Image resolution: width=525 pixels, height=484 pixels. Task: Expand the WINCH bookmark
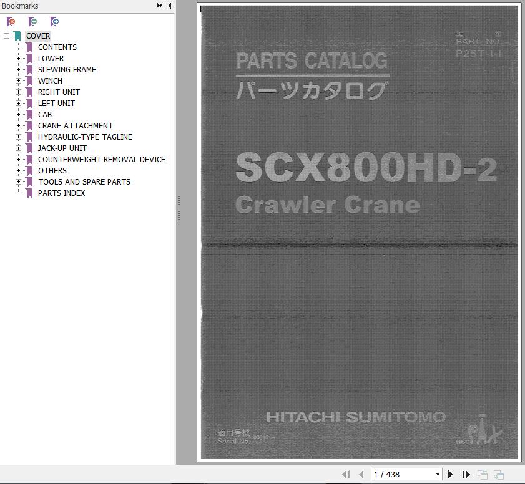(x=18, y=80)
